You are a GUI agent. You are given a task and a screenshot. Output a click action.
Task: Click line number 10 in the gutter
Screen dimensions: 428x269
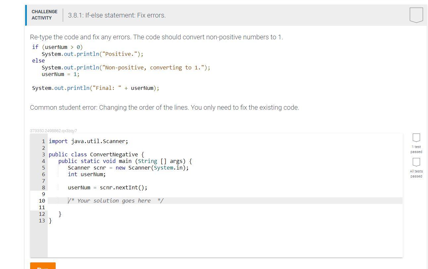click(42, 201)
